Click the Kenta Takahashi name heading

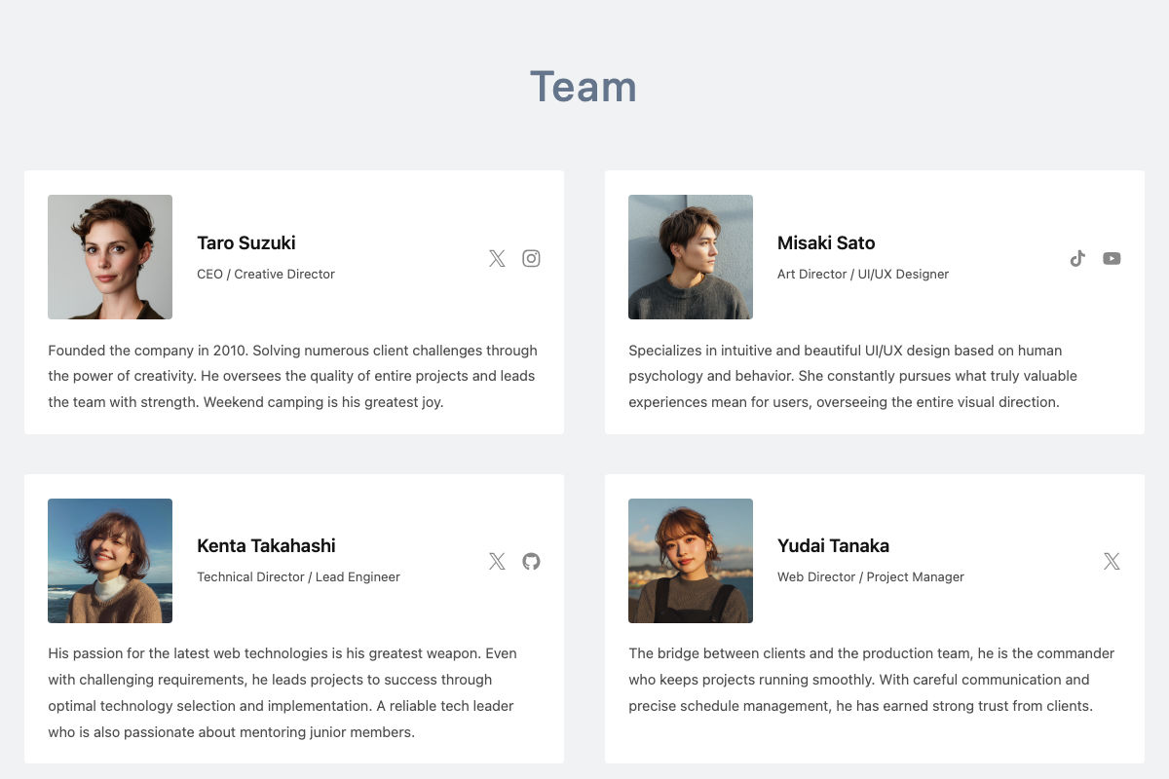click(266, 545)
